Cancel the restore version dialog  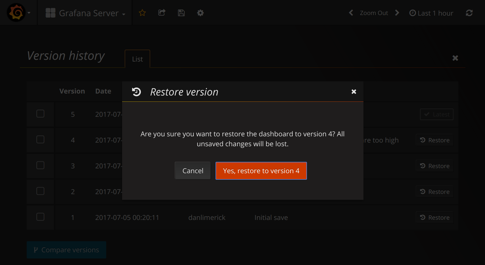193,171
